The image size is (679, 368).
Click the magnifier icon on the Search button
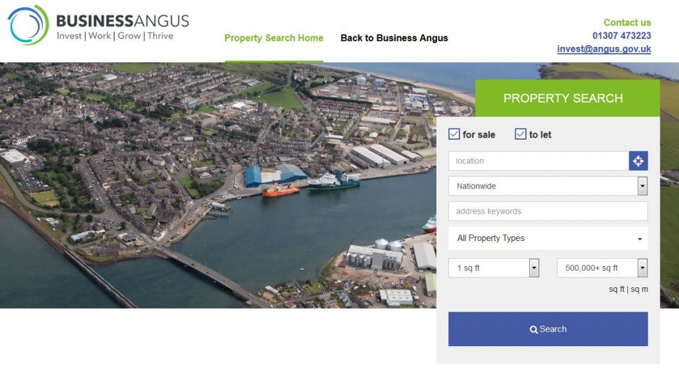534,330
